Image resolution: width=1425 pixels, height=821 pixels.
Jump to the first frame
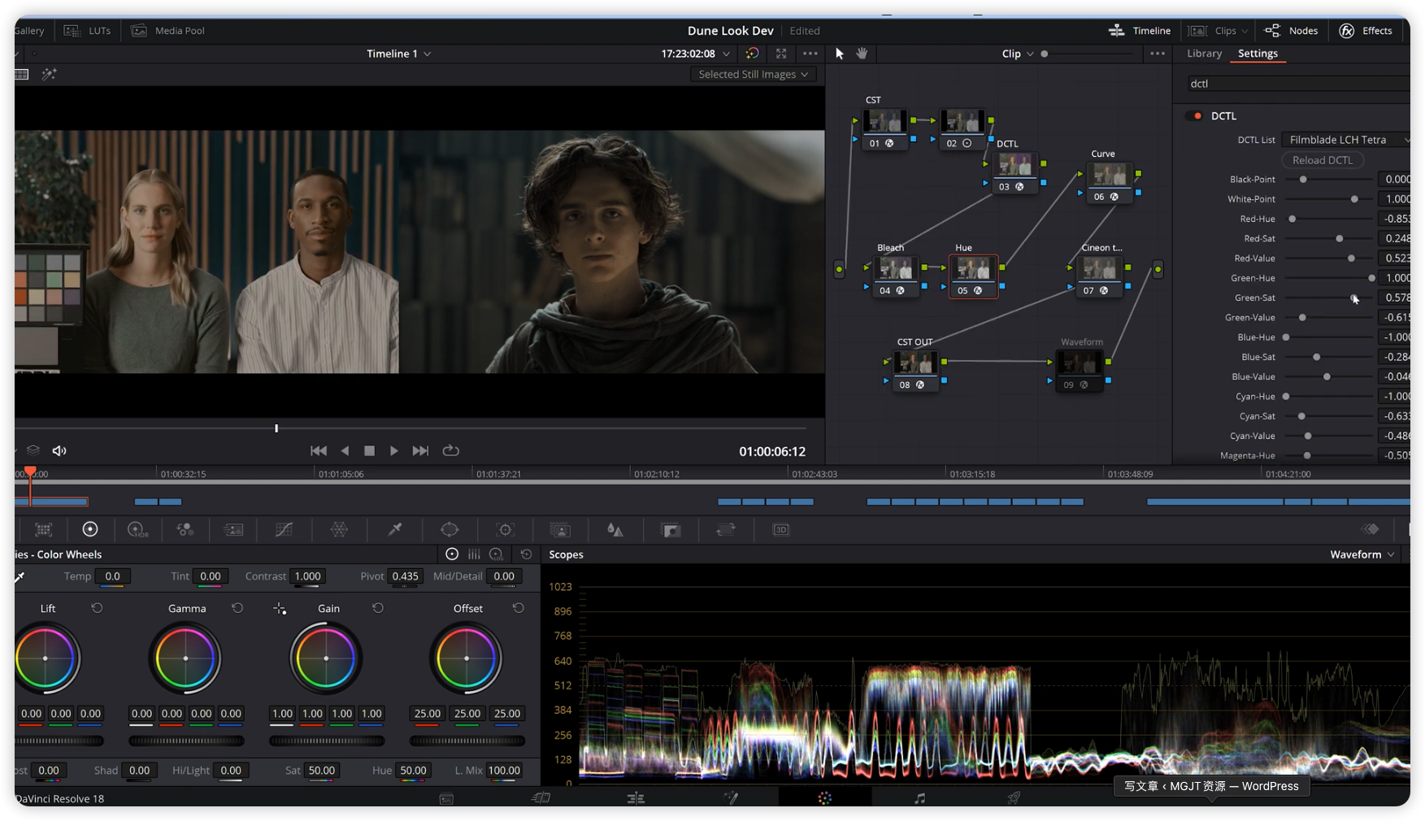319,450
